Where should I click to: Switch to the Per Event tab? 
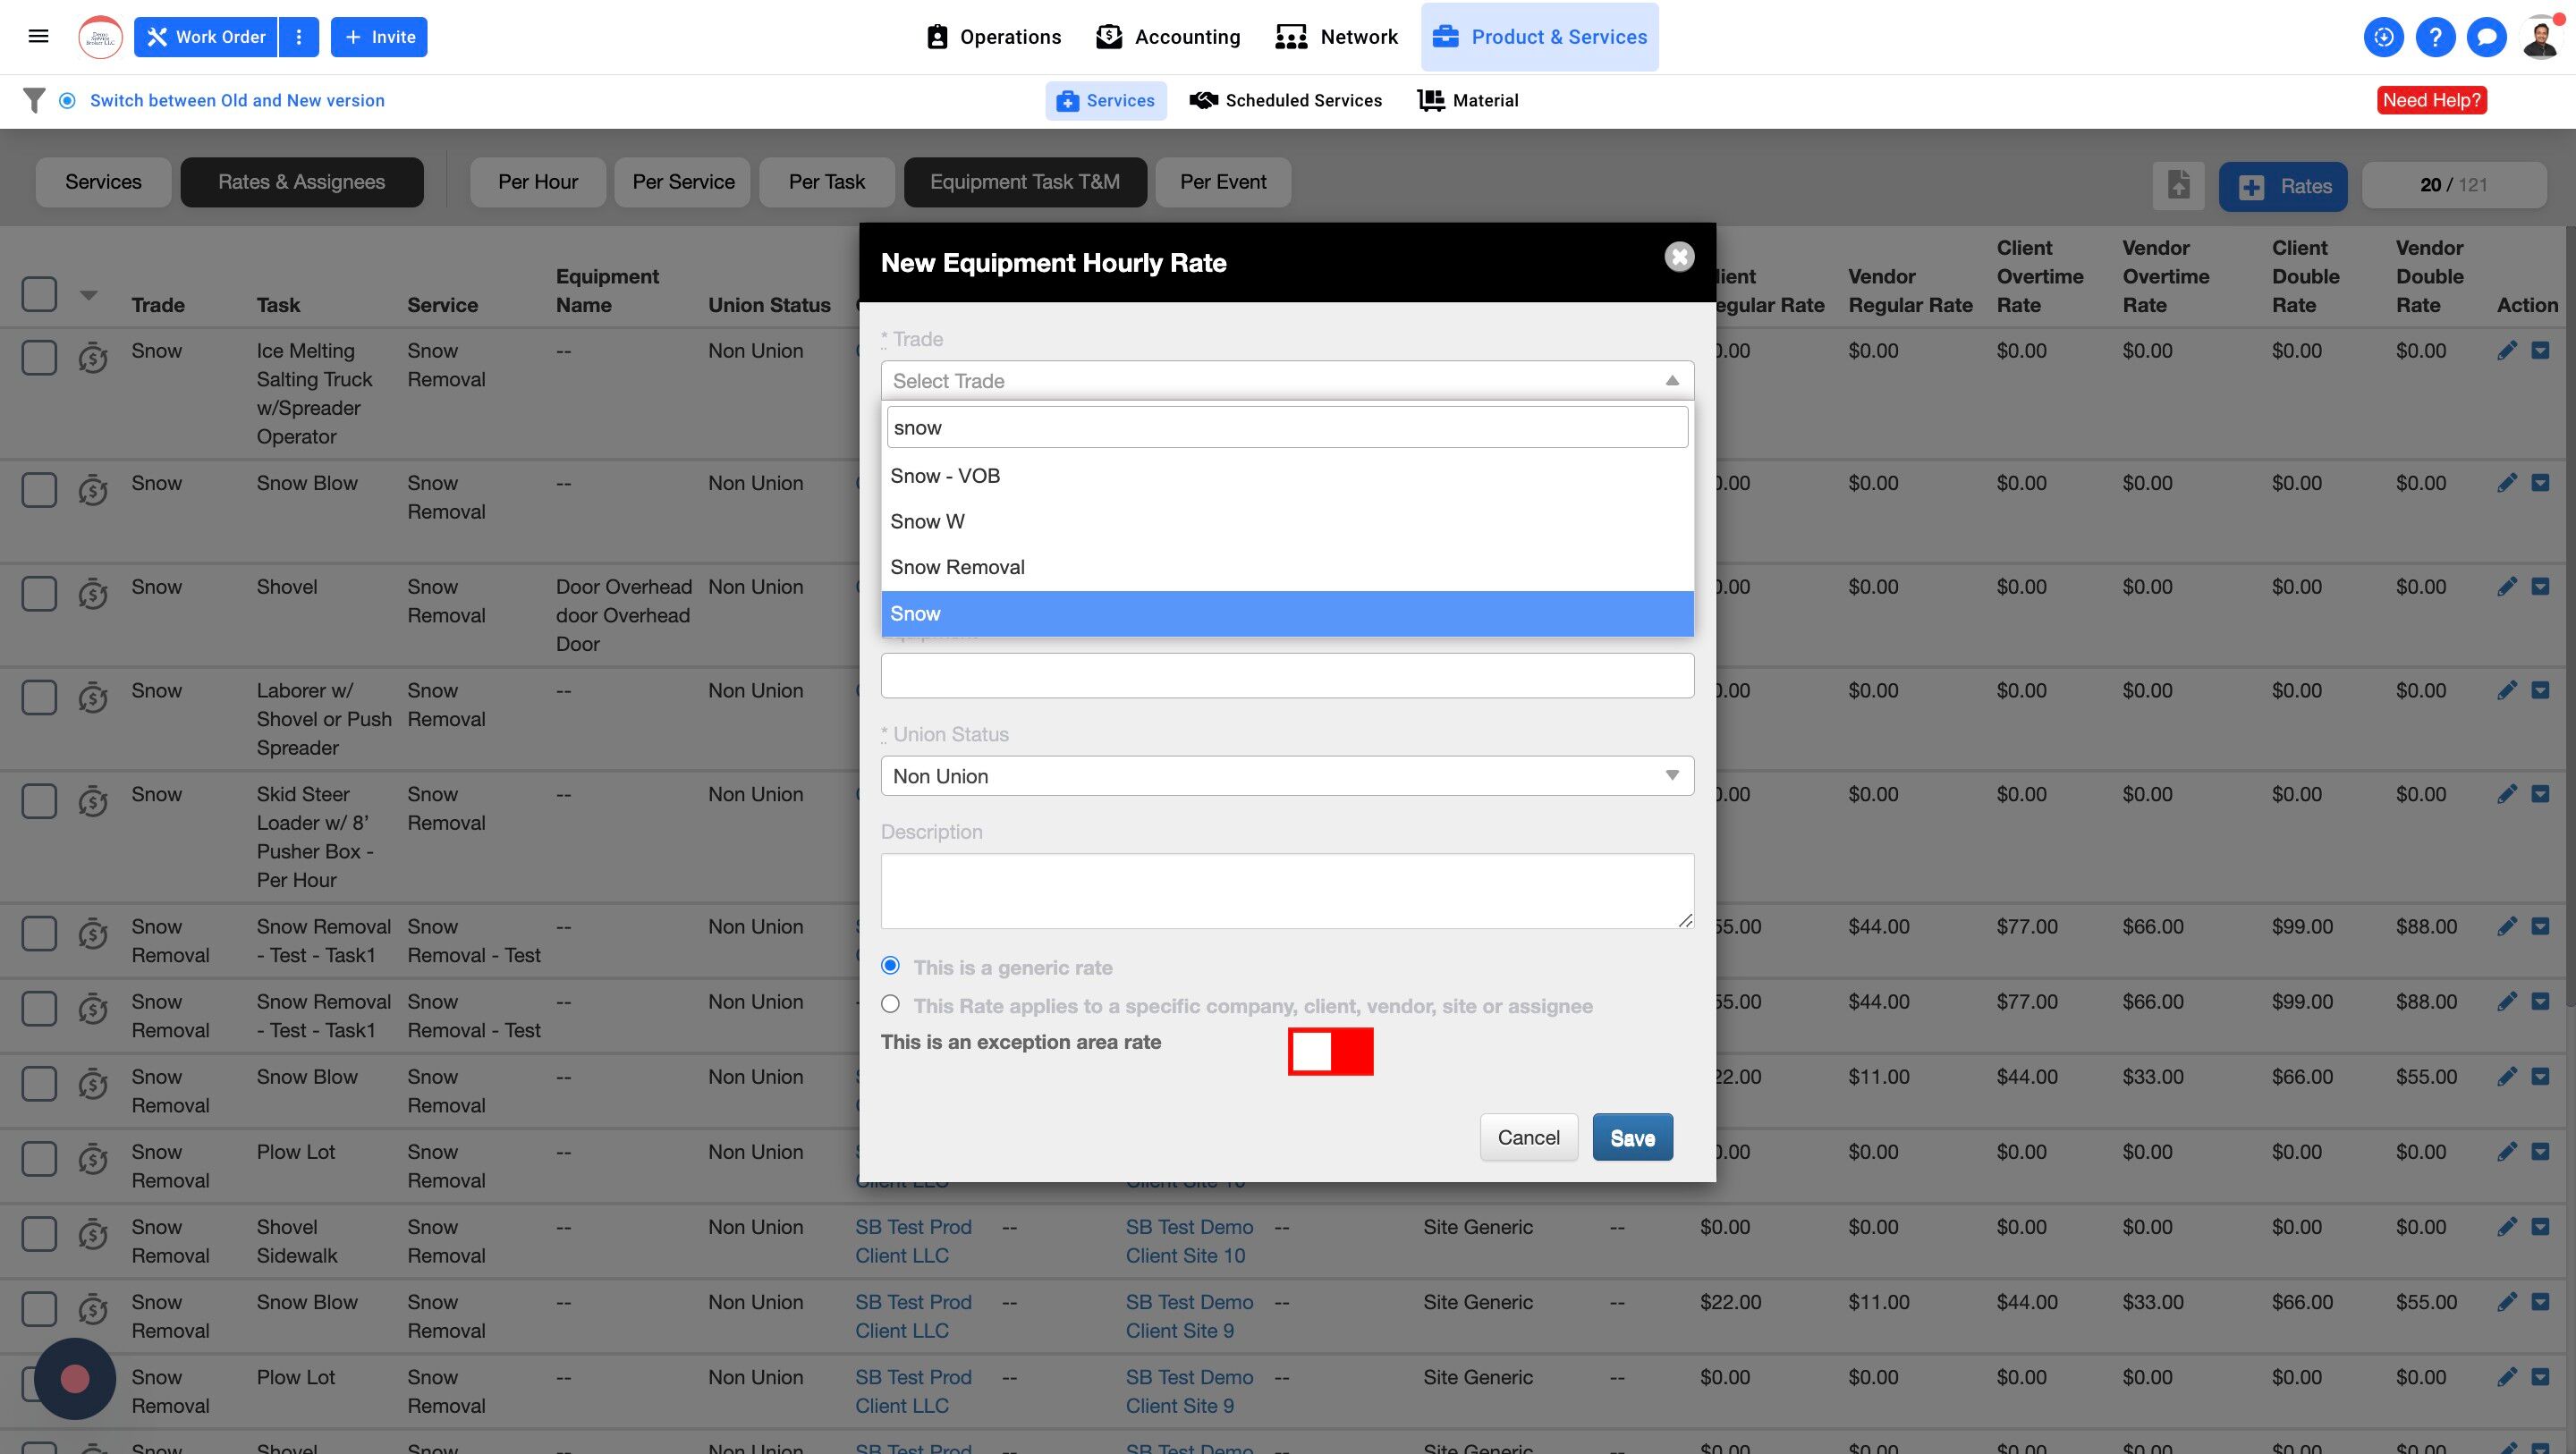[x=1222, y=182]
